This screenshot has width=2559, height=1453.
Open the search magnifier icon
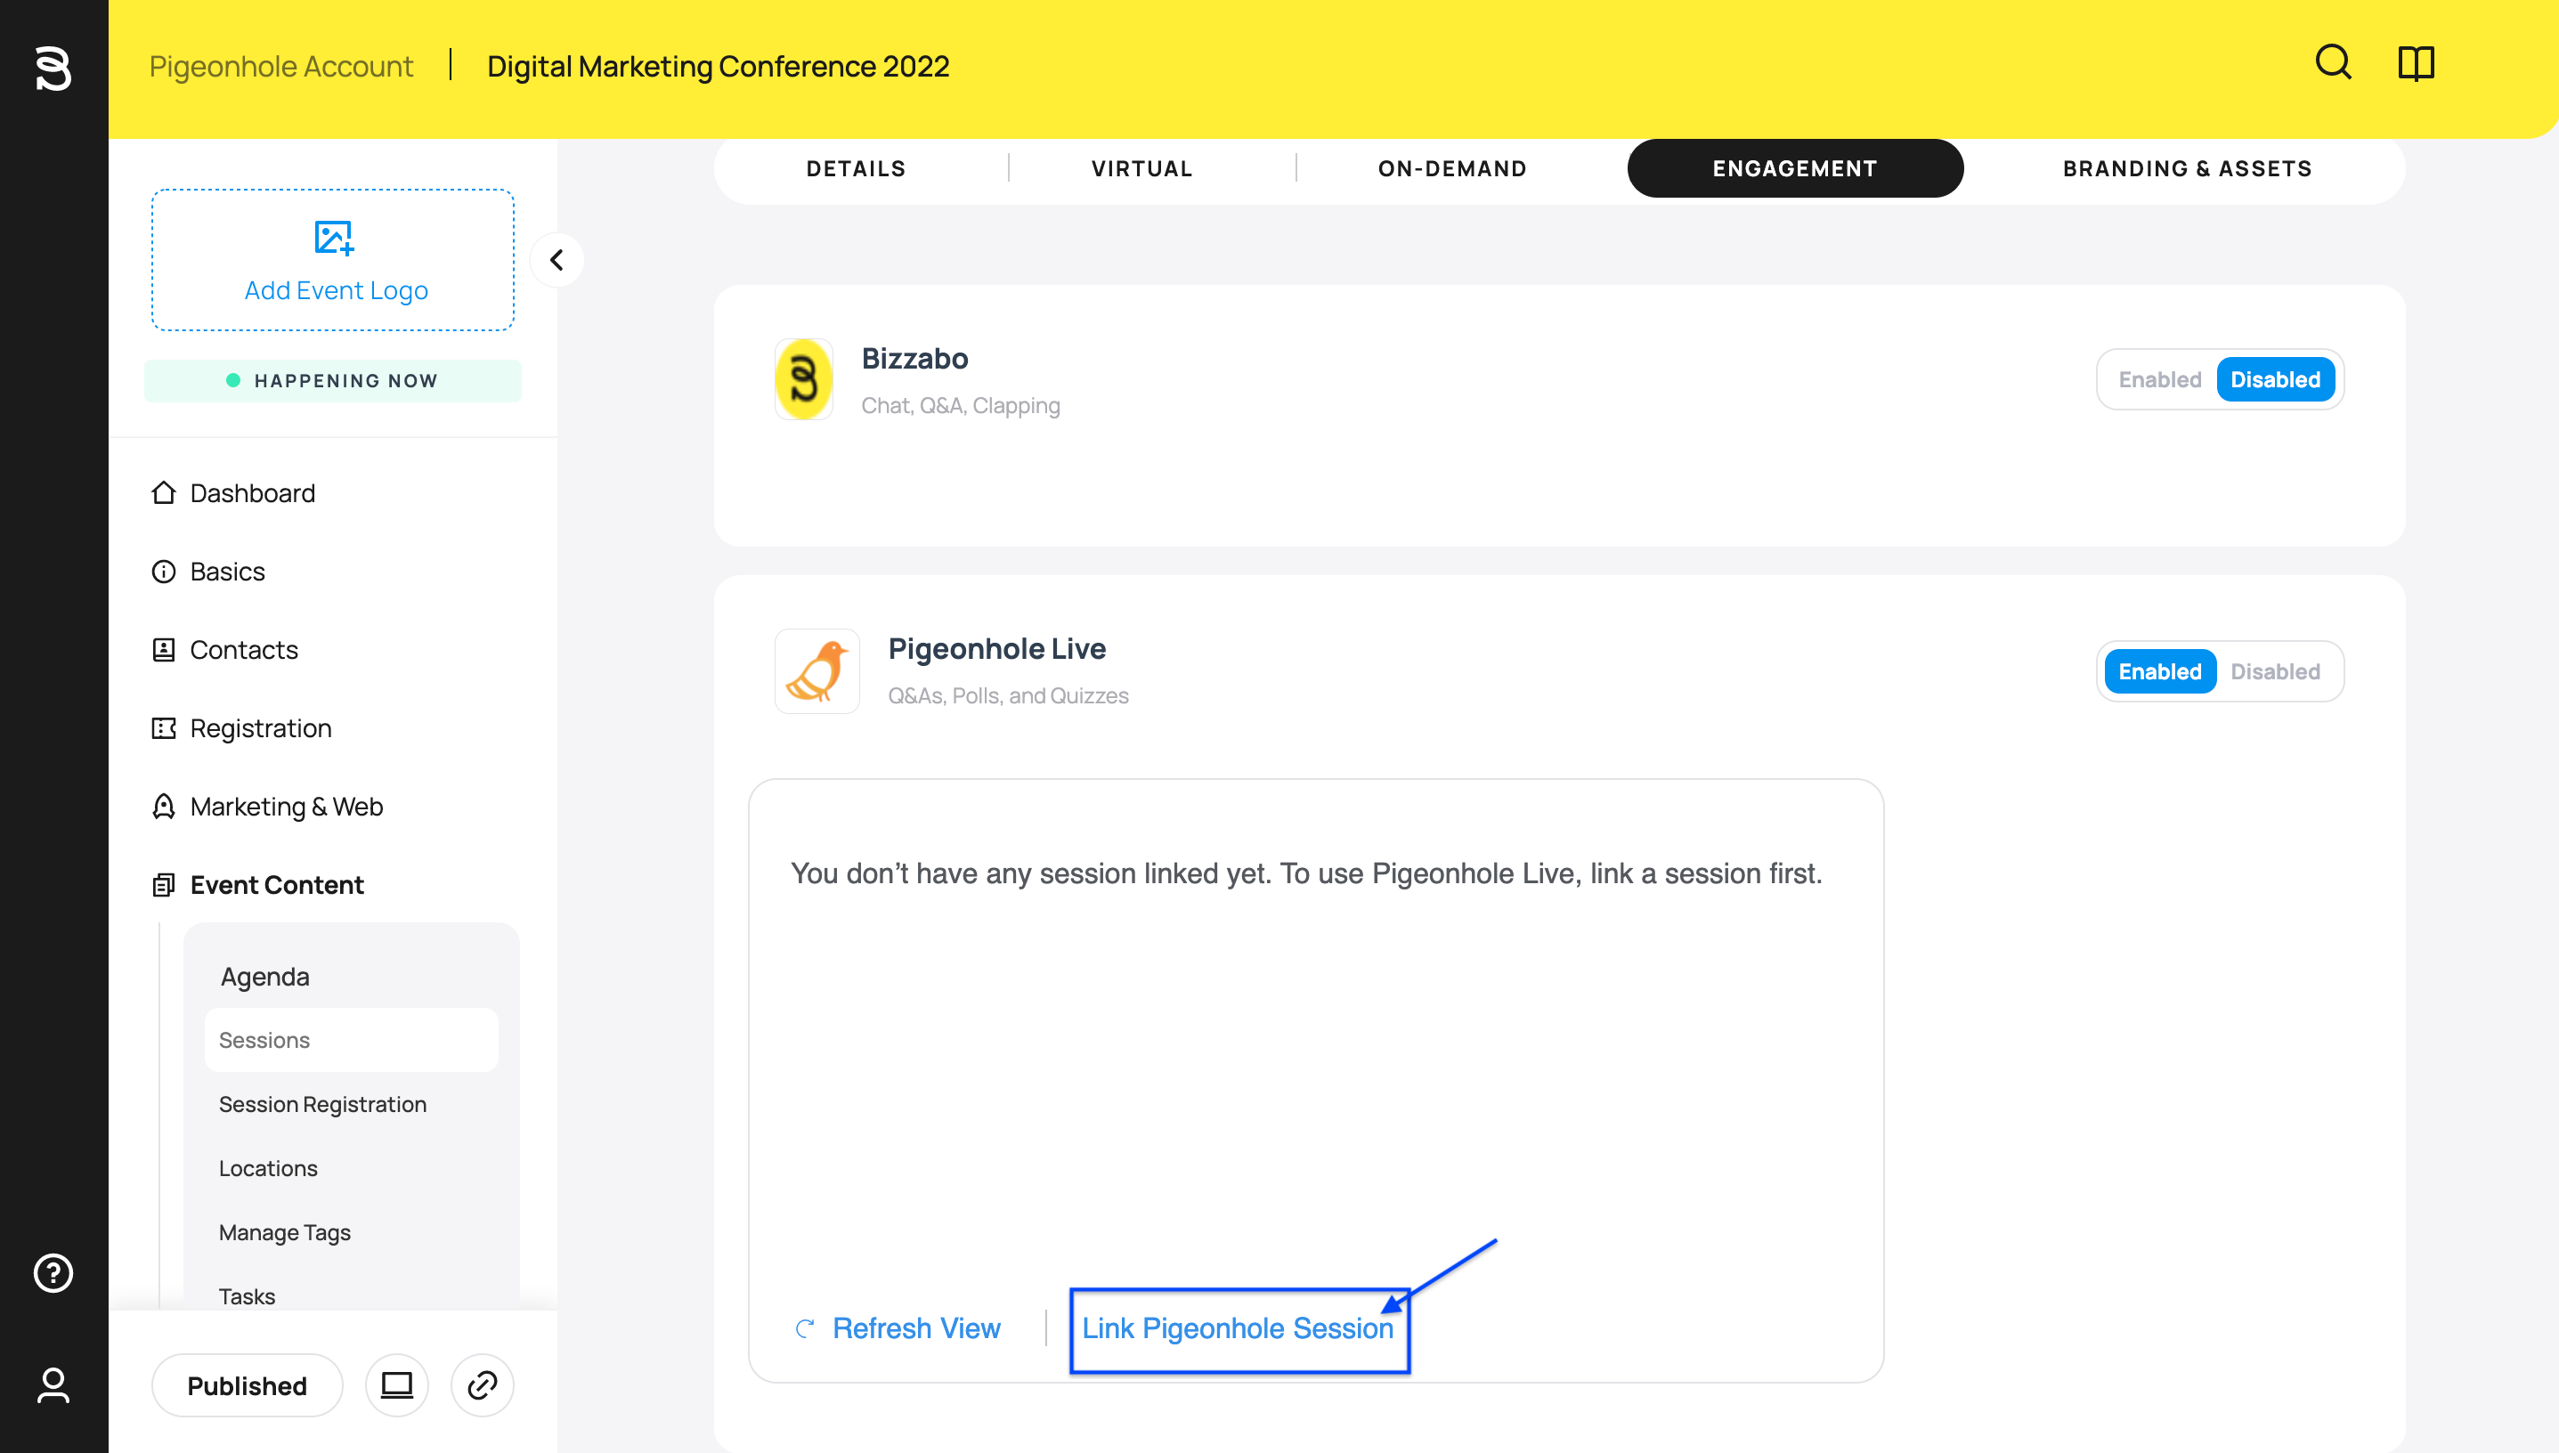(2333, 63)
